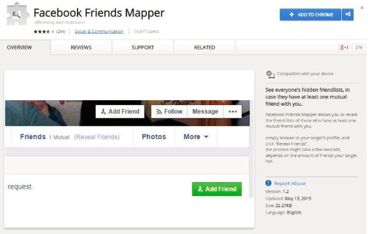The height and width of the screenshot is (234, 368).
Task: Click the 1 Mutual text in preview
Action: pyautogui.click(x=59, y=137)
